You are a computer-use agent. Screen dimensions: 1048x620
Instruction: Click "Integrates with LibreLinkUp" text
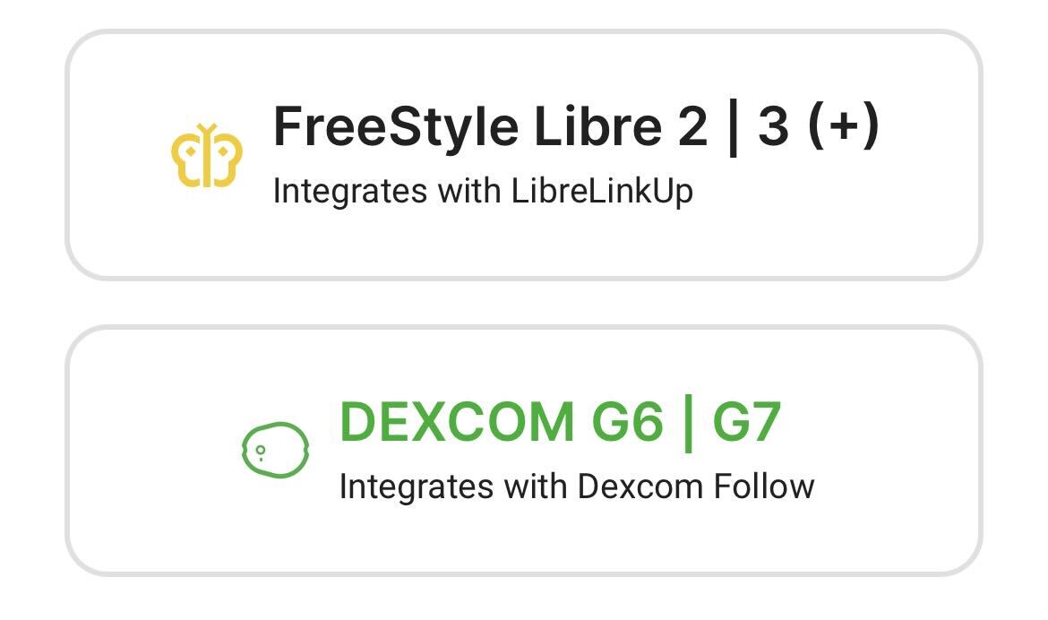[x=483, y=191]
